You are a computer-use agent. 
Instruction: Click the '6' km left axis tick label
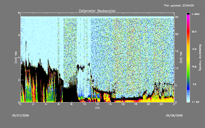pyautogui.click(x=19, y=35)
